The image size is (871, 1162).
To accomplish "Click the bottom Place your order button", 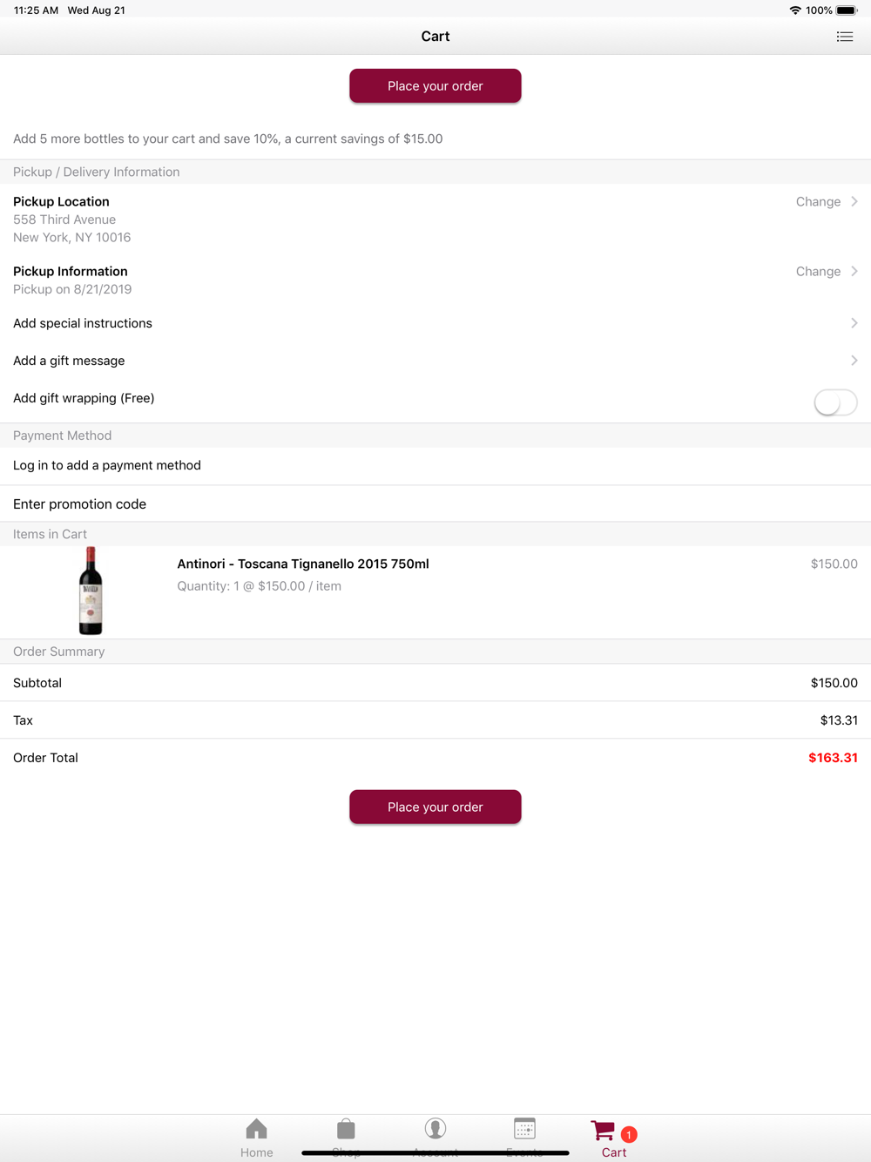I will pos(435,807).
